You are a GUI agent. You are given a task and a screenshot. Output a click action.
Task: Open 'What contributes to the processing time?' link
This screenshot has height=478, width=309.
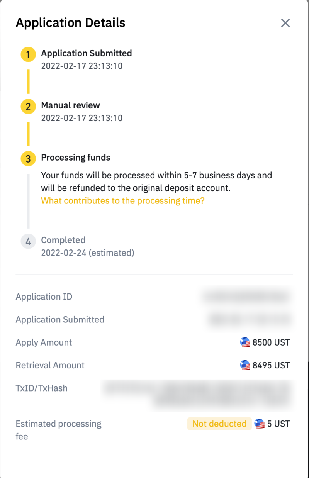pyautogui.click(x=122, y=201)
